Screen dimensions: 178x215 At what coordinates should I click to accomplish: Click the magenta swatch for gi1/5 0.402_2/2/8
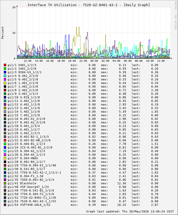[5, 80]
